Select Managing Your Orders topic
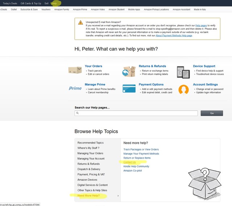232x206 pixels. (90, 153)
